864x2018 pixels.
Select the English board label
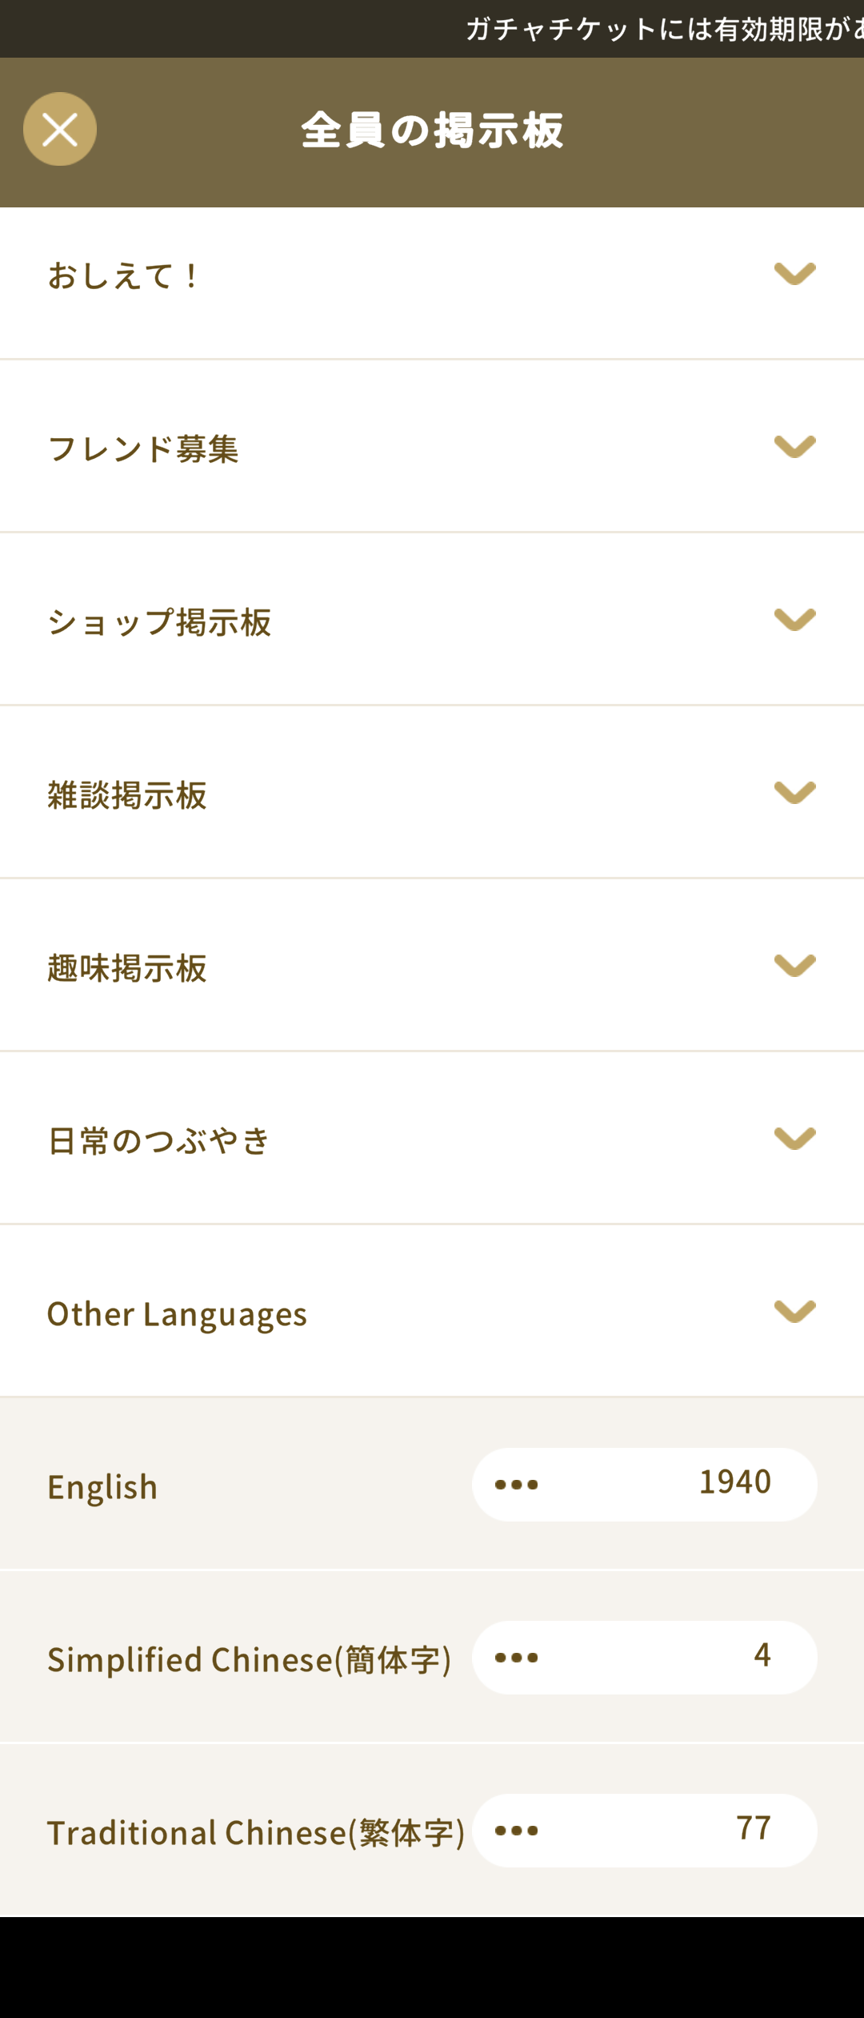pos(102,1487)
